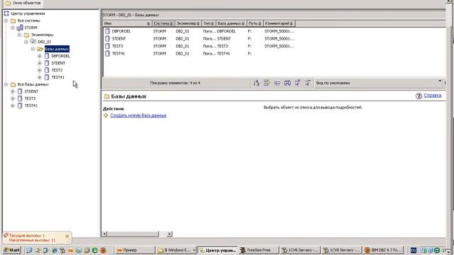Collapse the DB2_01 instance node
Viewport: 454px width, 255px height.
26,42
